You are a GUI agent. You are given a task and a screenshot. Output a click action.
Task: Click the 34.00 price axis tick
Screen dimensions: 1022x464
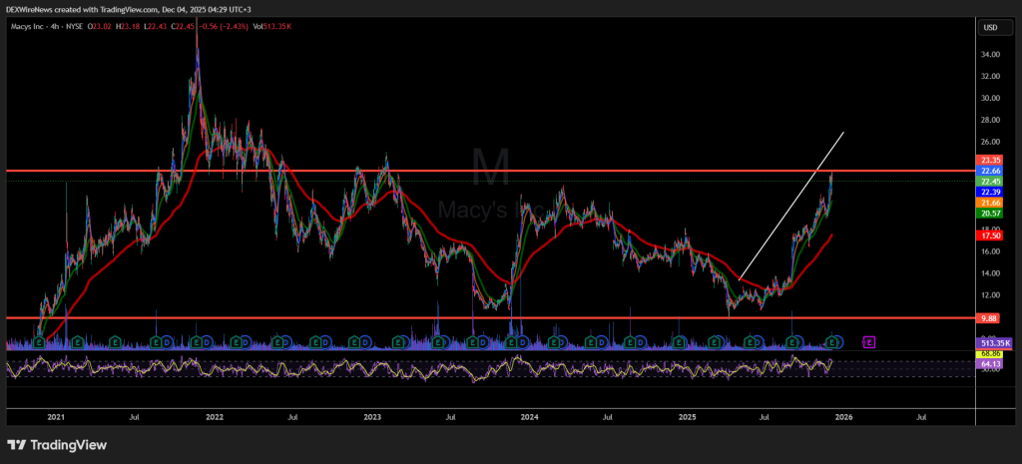(x=991, y=54)
